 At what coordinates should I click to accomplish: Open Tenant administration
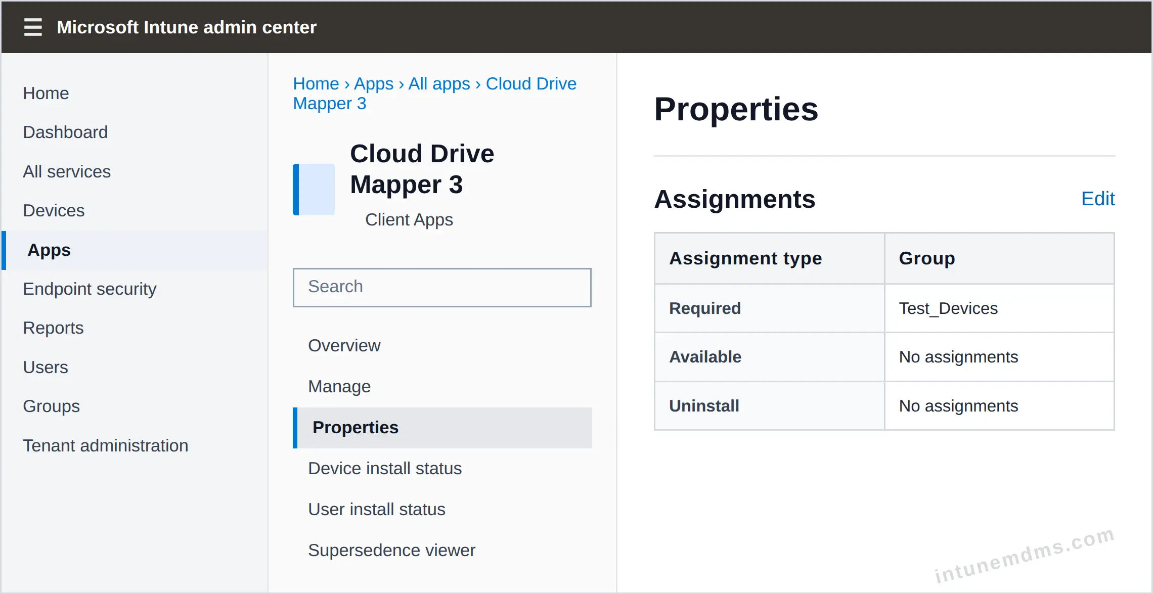coord(106,446)
